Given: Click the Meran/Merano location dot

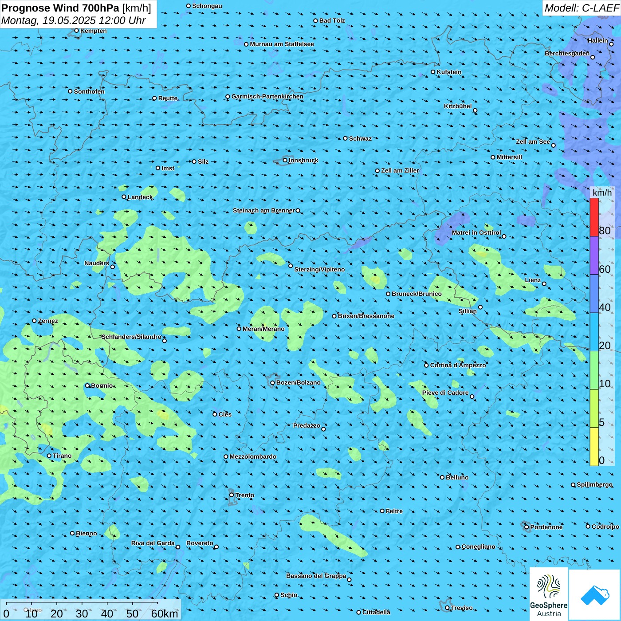Looking at the screenshot, I should (239, 329).
